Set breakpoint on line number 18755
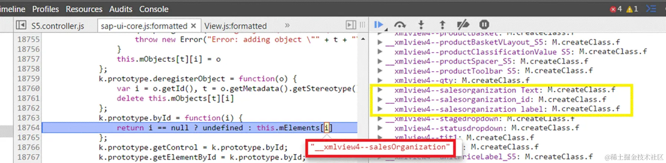 click(28, 39)
